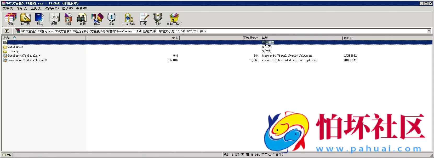Expand the address bar path dropdown
The width and height of the screenshot is (434, 158).
[429, 31]
